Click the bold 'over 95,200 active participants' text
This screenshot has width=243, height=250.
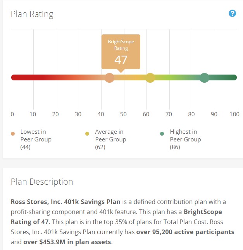[185, 232]
